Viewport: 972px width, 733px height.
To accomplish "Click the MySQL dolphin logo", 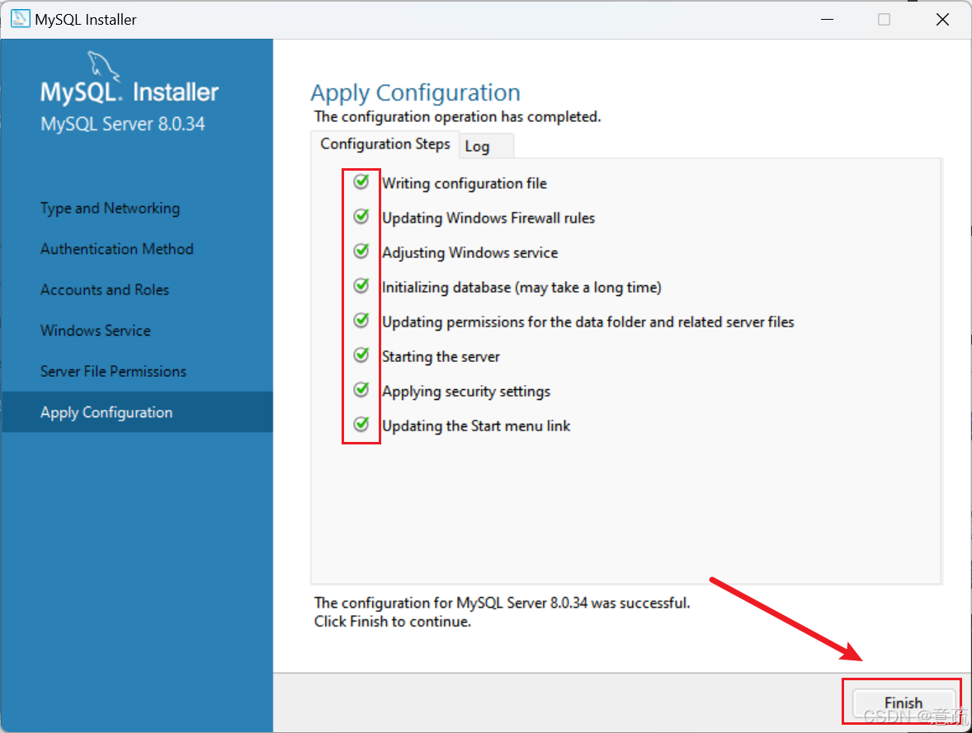I will pos(103,65).
